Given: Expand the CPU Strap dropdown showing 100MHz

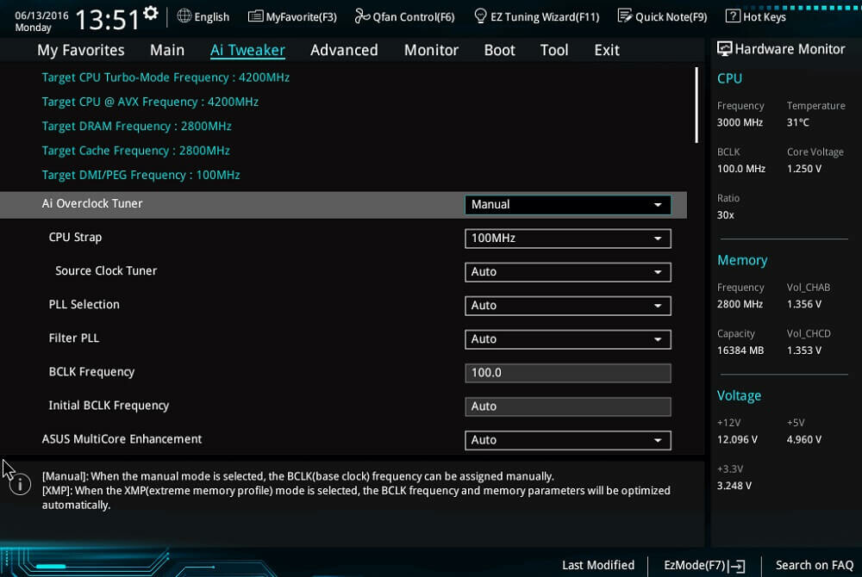Looking at the screenshot, I should 567,239.
